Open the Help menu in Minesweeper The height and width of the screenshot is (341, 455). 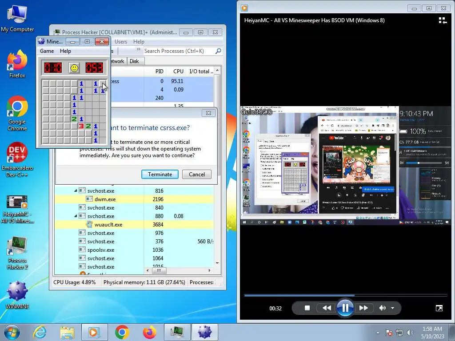pos(66,51)
